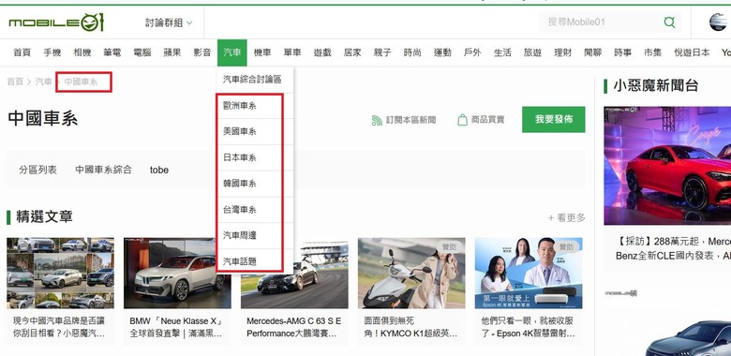
Task: Open the KYMCO K1 scooter thumbnail
Action: pyautogui.click(x=411, y=273)
